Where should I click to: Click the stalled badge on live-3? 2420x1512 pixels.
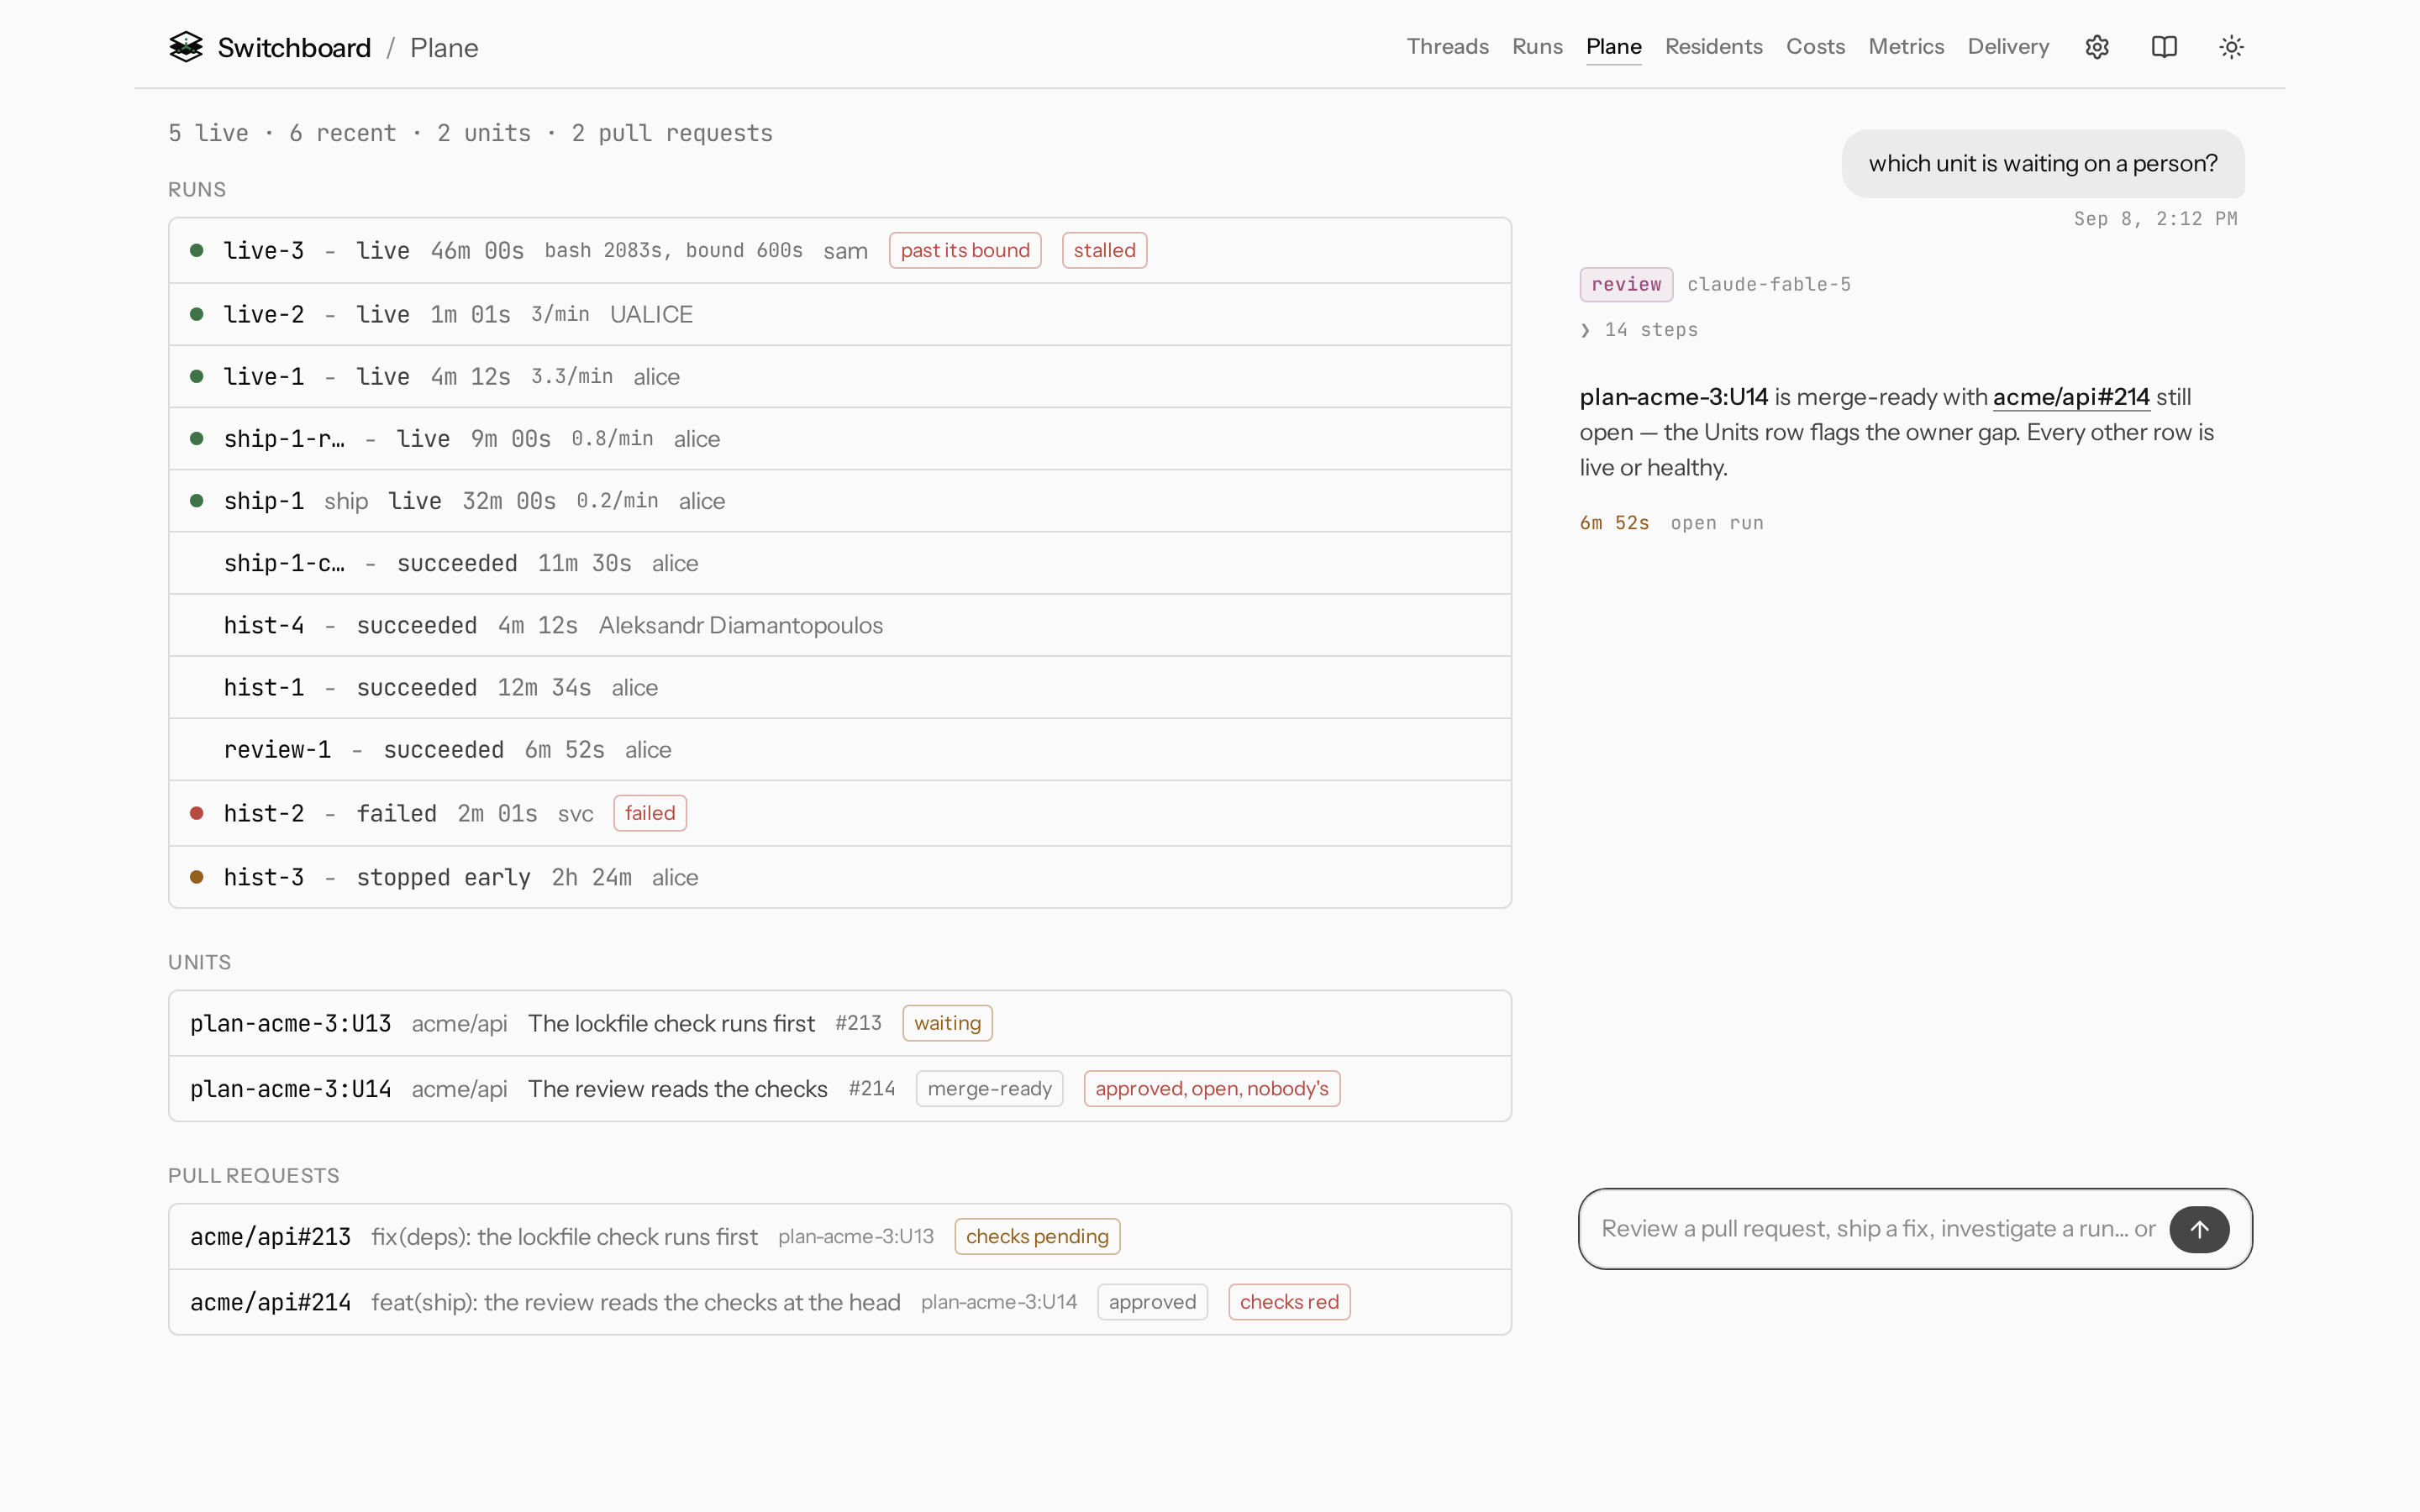pyautogui.click(x=1104, y=250)
